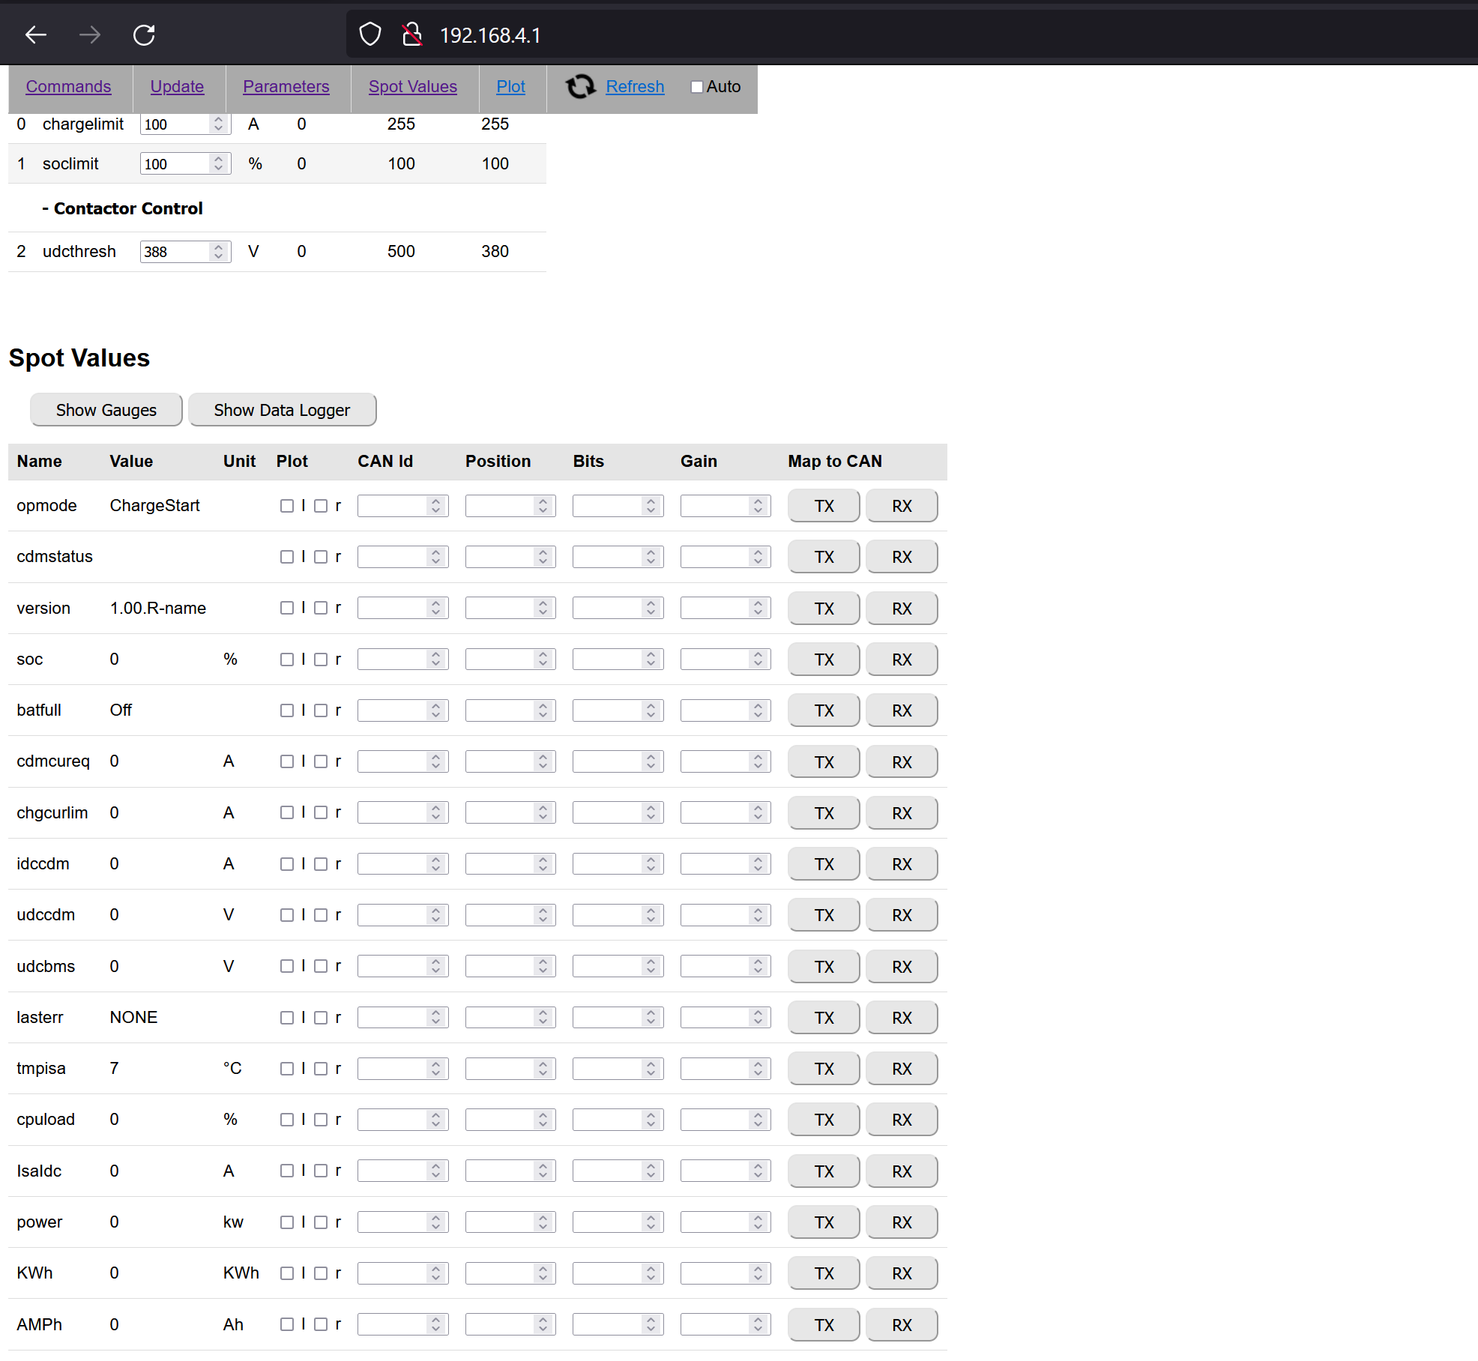
Task: Click the CAN Id stepper for cdmstatus
Action: pyautogui.click(x=435, y=557)
